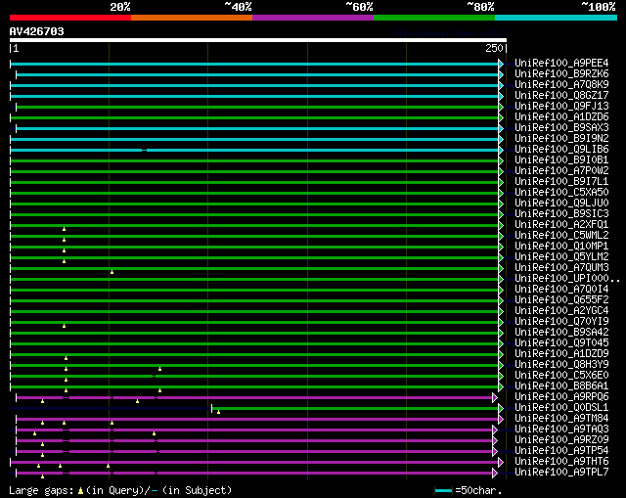
Task: Click the cyan ~100% identity legend segment
Action: 555,17
